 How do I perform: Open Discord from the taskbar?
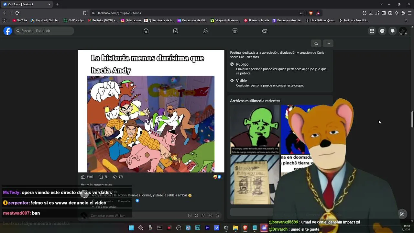[x=264, y=228]
